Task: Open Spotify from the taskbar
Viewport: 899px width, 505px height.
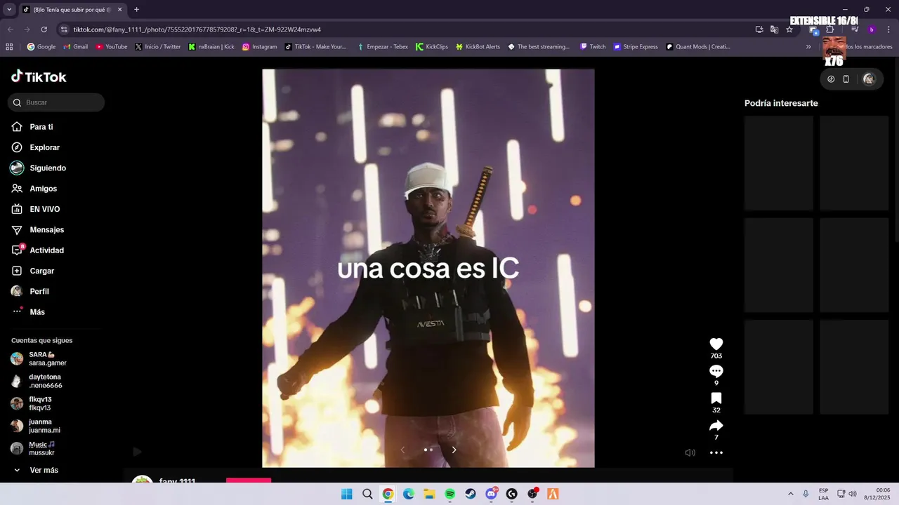Action: [450, 494]
